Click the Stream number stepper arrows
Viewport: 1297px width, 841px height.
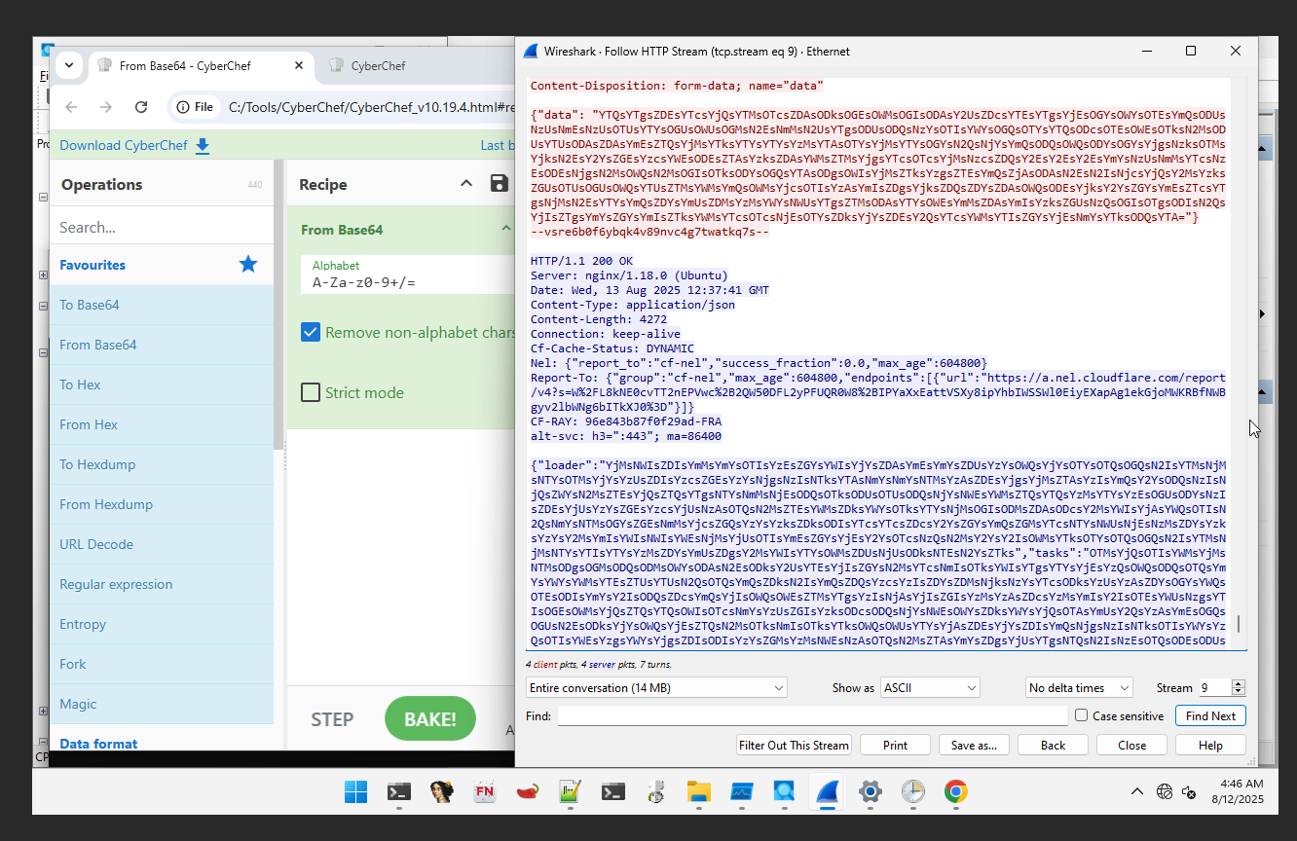(x=1239, y=687)
